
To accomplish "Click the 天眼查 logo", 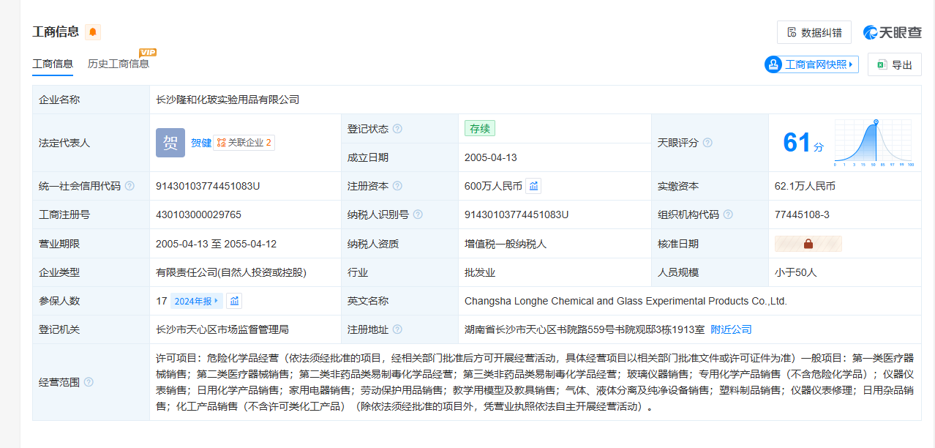I will click(x=892, y=32).
